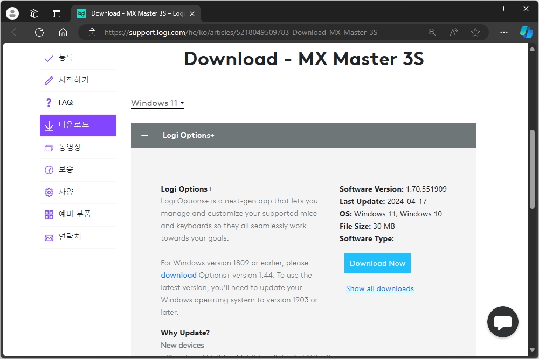The image size is (539, 359).
Task: Click the checkmark icon beside 등록
Action: pyautogui.click(x=49, y=58)
